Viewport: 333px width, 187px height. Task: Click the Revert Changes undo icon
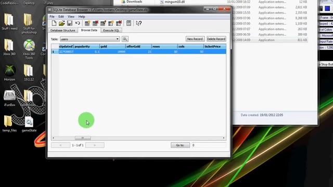pos(78,23)
